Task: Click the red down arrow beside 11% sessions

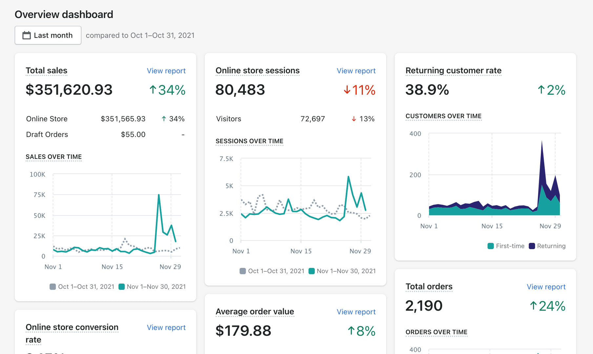Action: click(347, 90)
